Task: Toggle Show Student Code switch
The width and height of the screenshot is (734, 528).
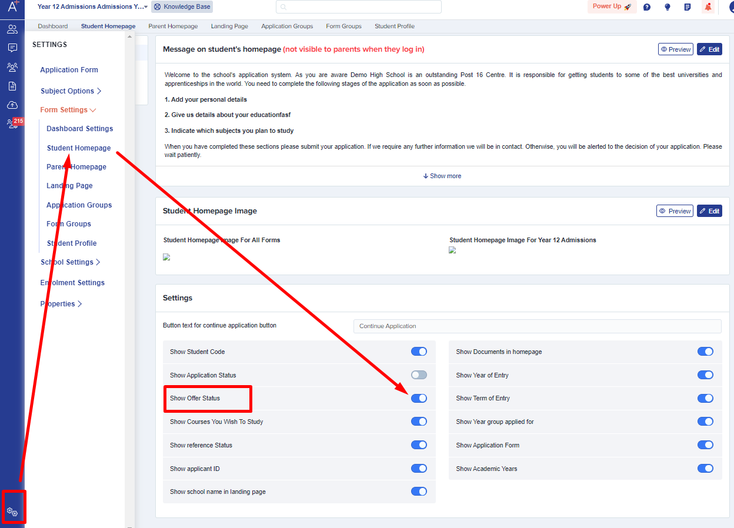Action: [419, 352]
